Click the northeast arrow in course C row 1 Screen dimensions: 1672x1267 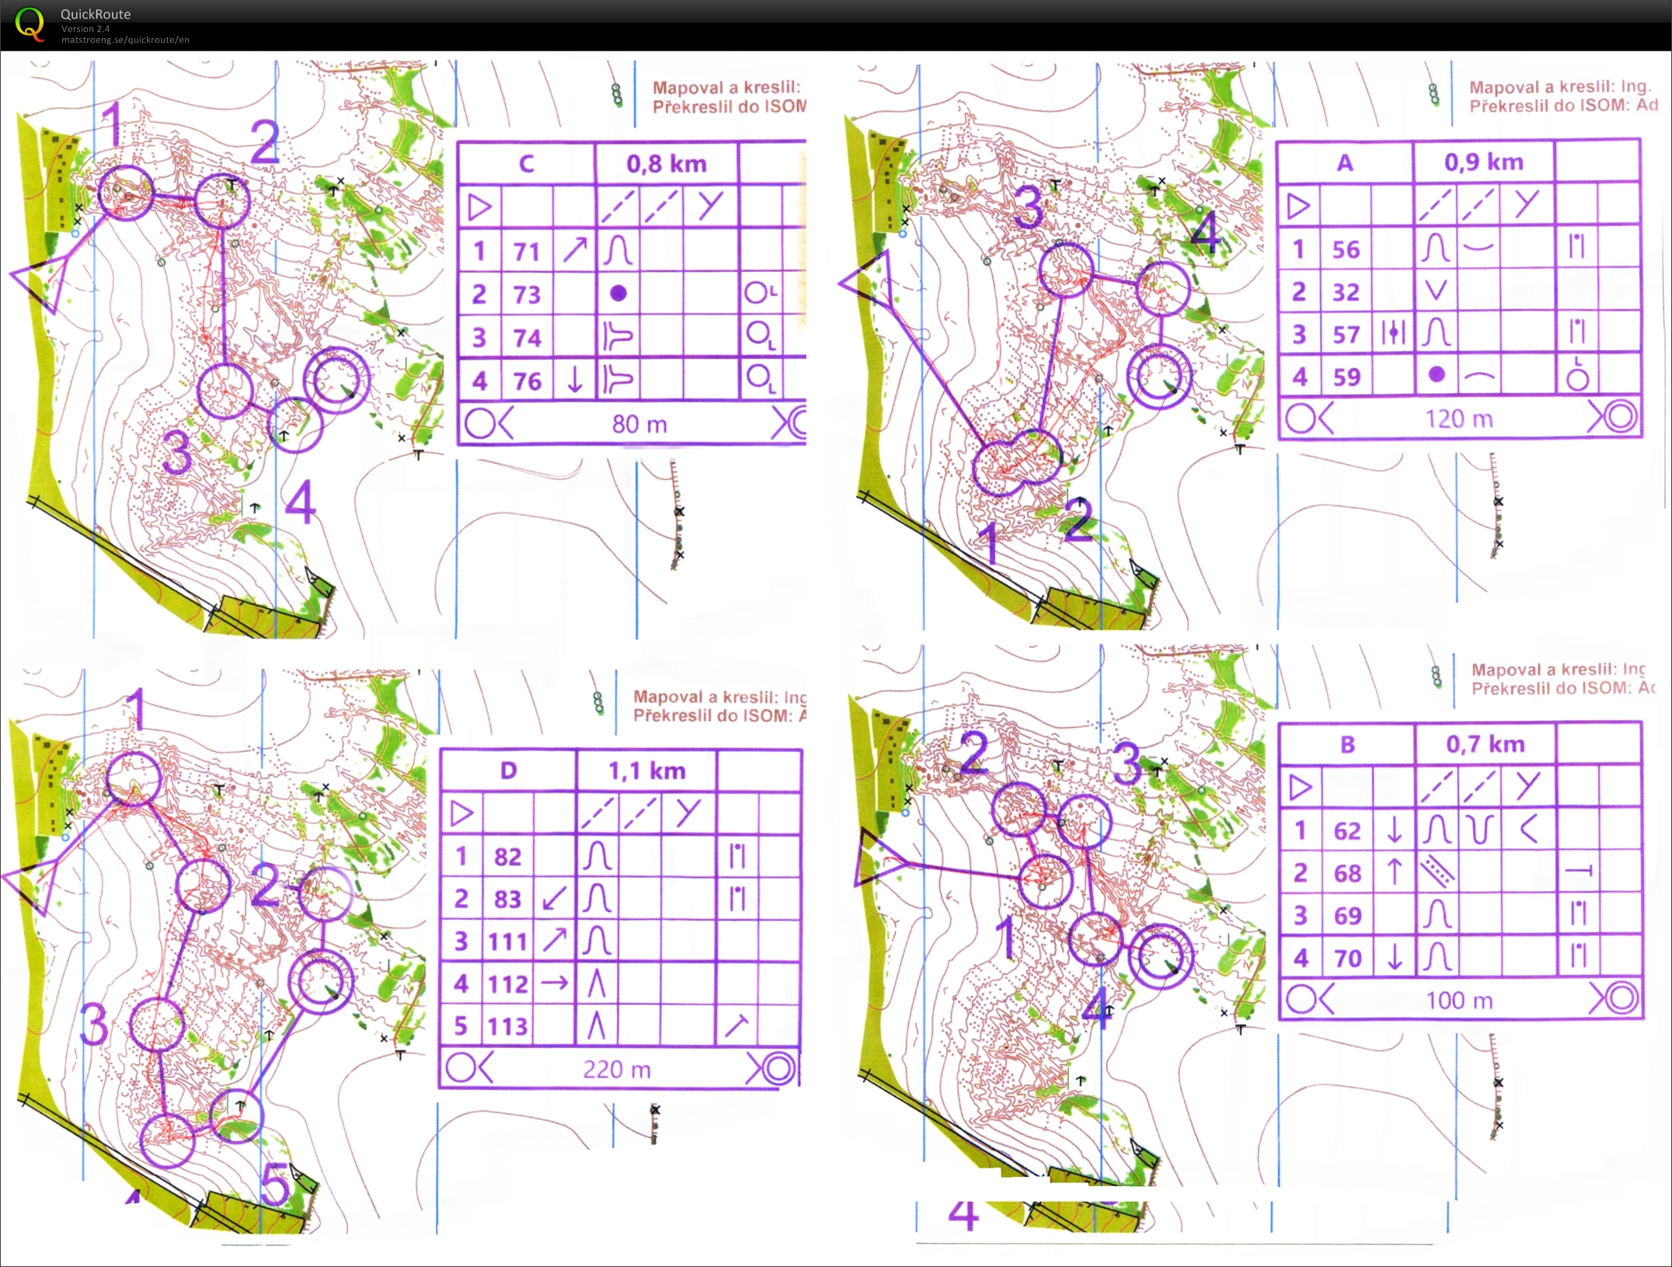pos(575,250)
